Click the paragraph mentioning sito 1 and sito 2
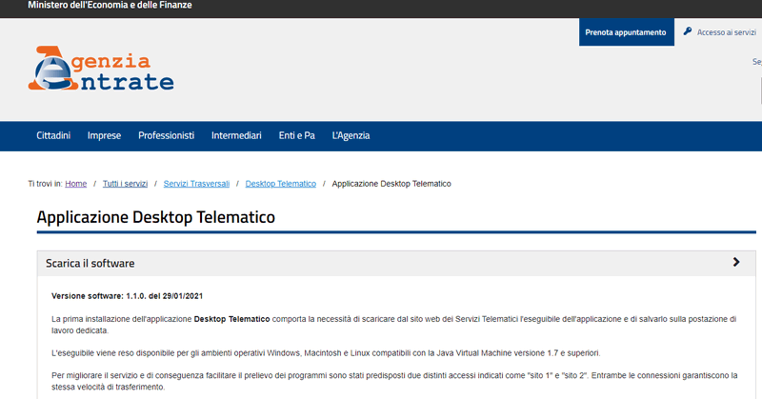This screenshot has height=399, width=762. point(394,382)
